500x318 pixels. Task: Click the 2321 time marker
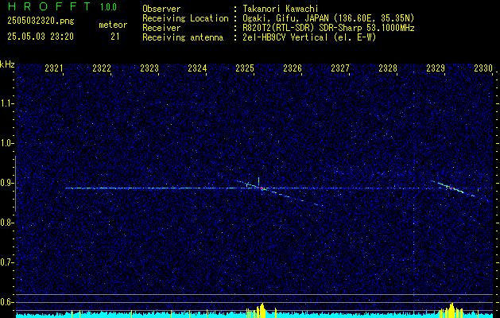(x=54, y=68)
